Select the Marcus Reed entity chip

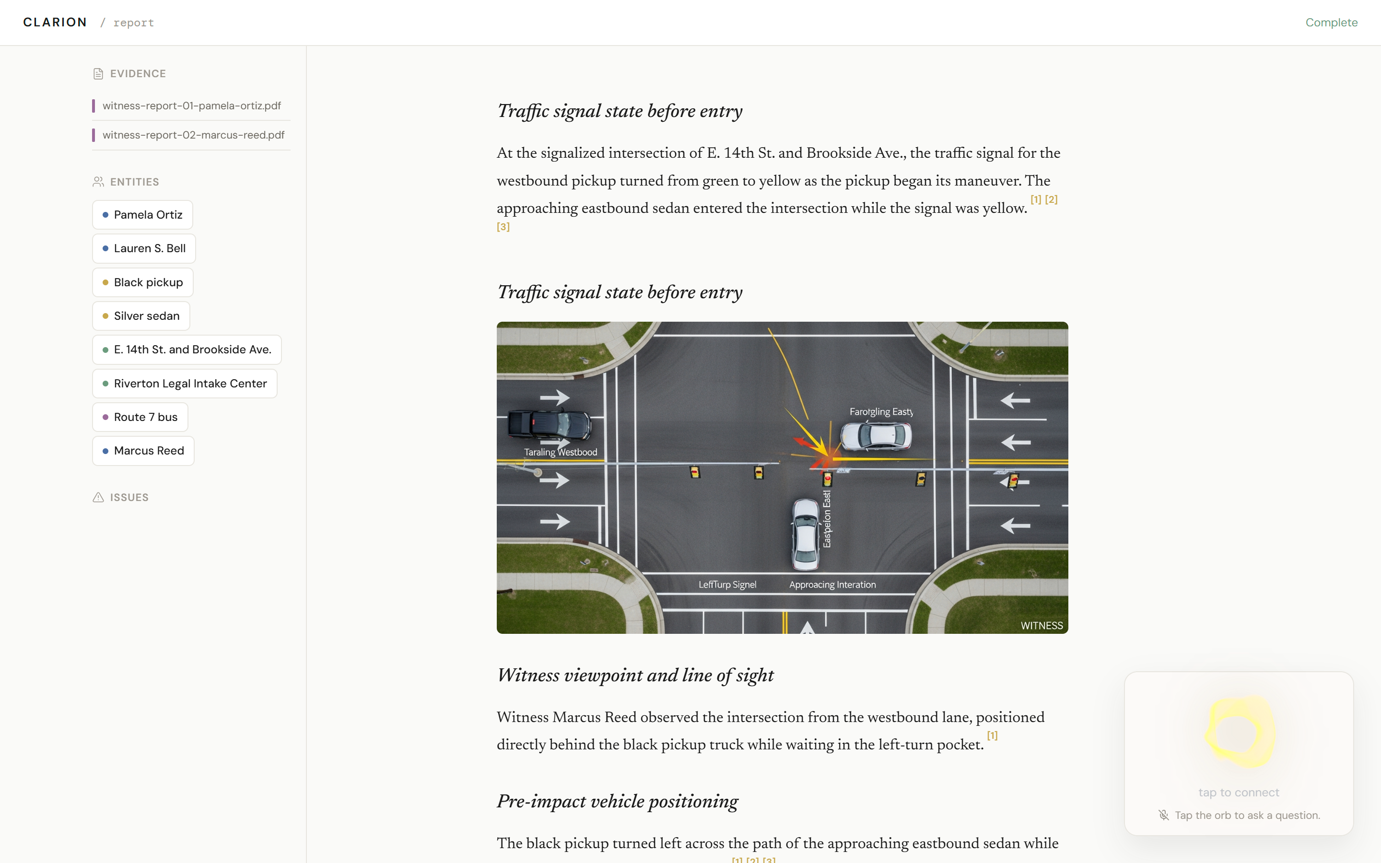[x=143, y=451]
